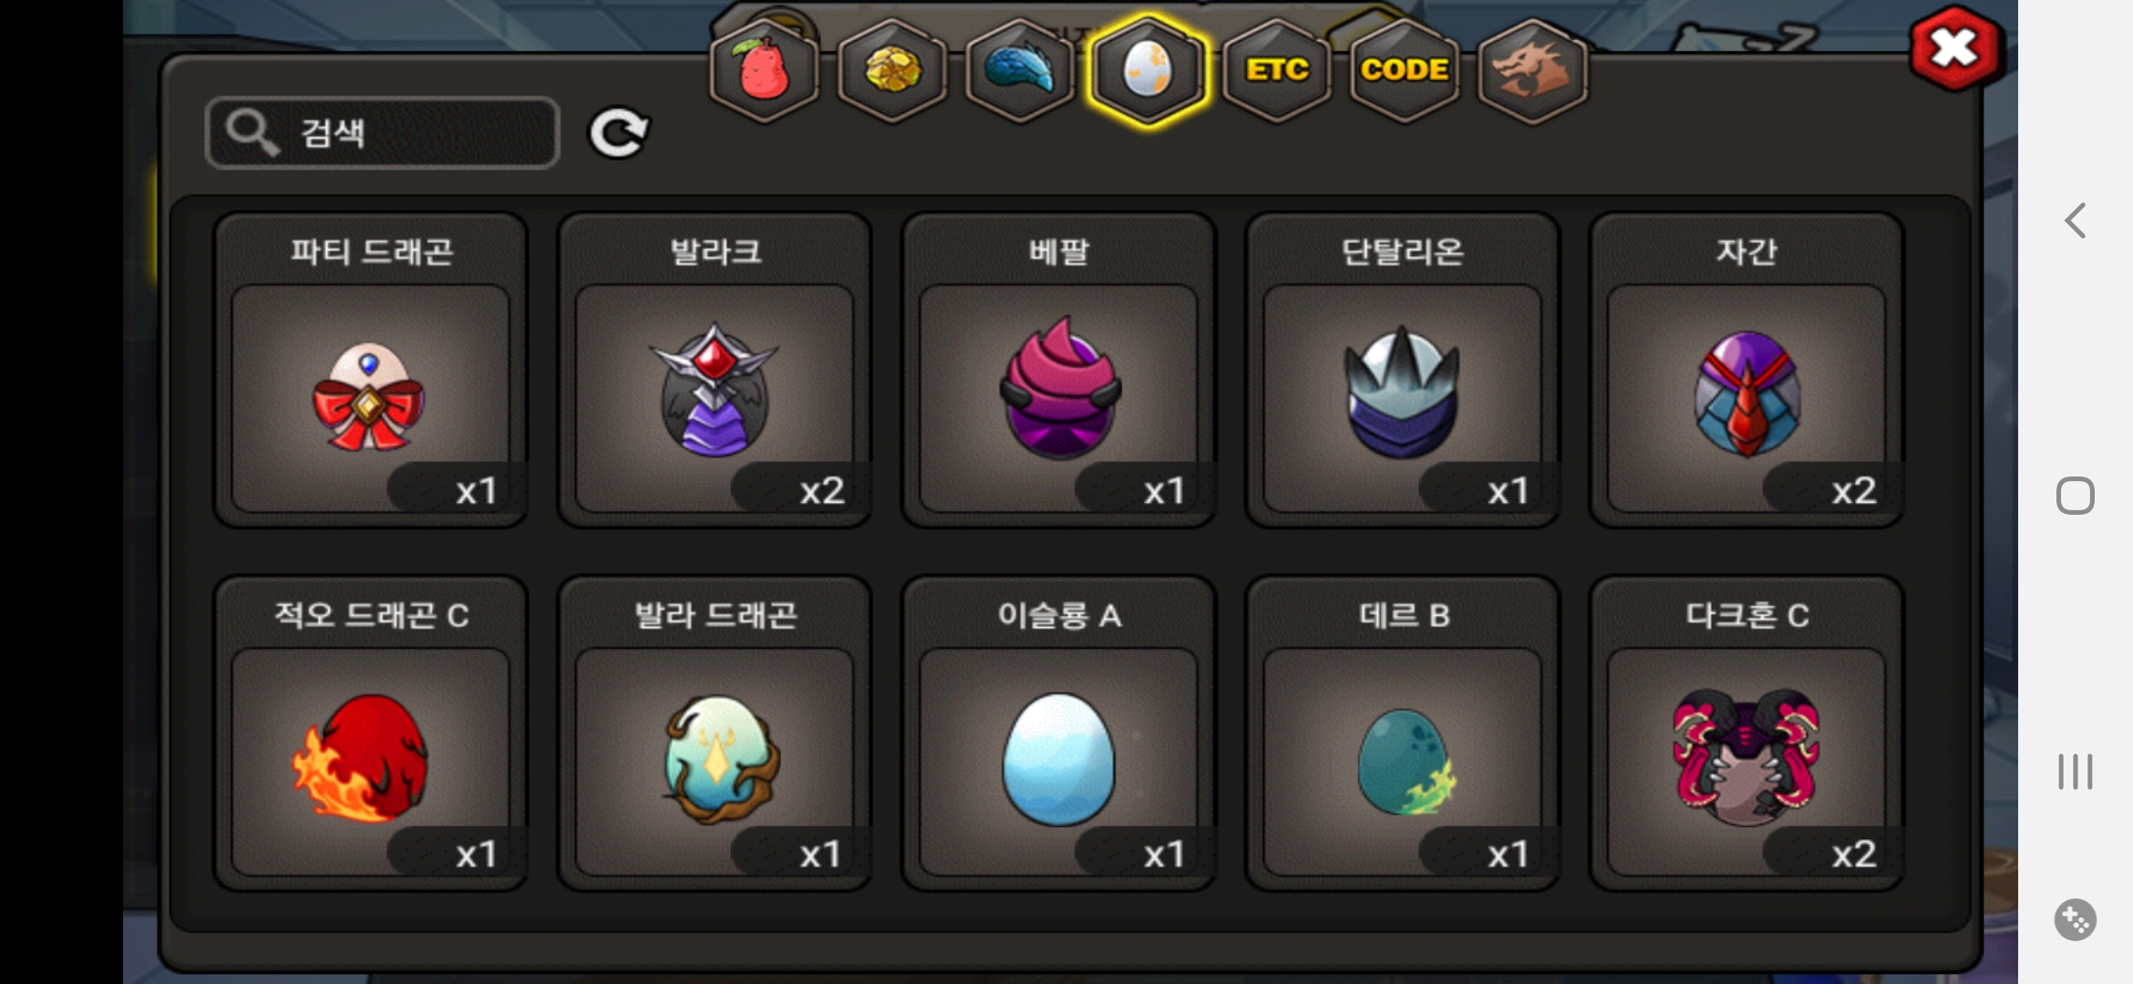Tap the Android back navigation arrow
2133x984 pixels.
click(2076, 220)
